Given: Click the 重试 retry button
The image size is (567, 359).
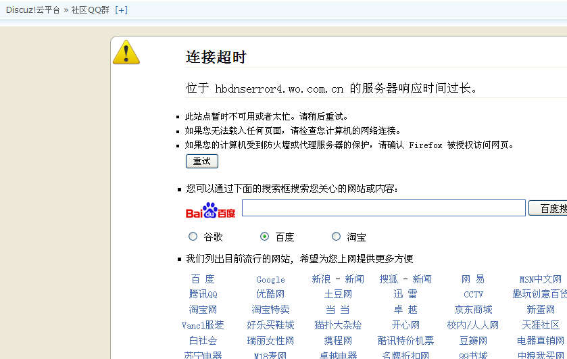Looking at the screenshot, I should (x=202, y=161).
